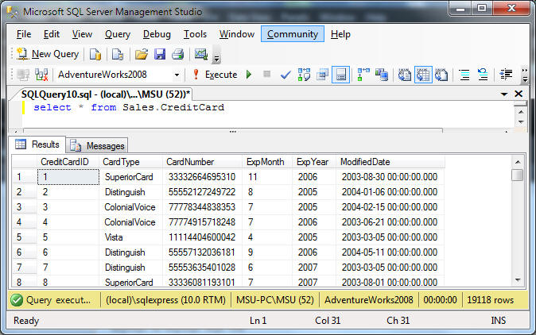Open a file with the folder icon
This screenshot has height=335, width=536.
point(142,54)
